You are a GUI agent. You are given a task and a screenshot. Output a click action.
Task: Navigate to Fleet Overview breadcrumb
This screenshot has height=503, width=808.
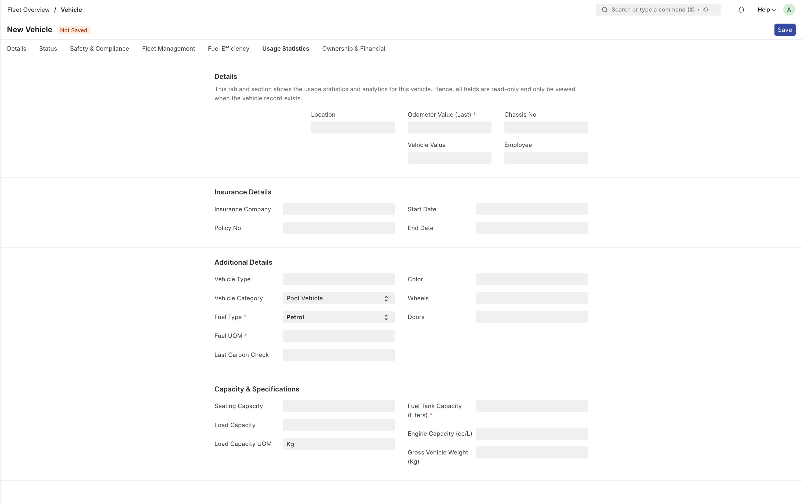28,10
